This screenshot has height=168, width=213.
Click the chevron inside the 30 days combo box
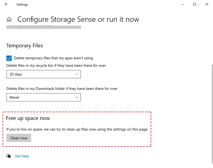[x=77, y=74]
